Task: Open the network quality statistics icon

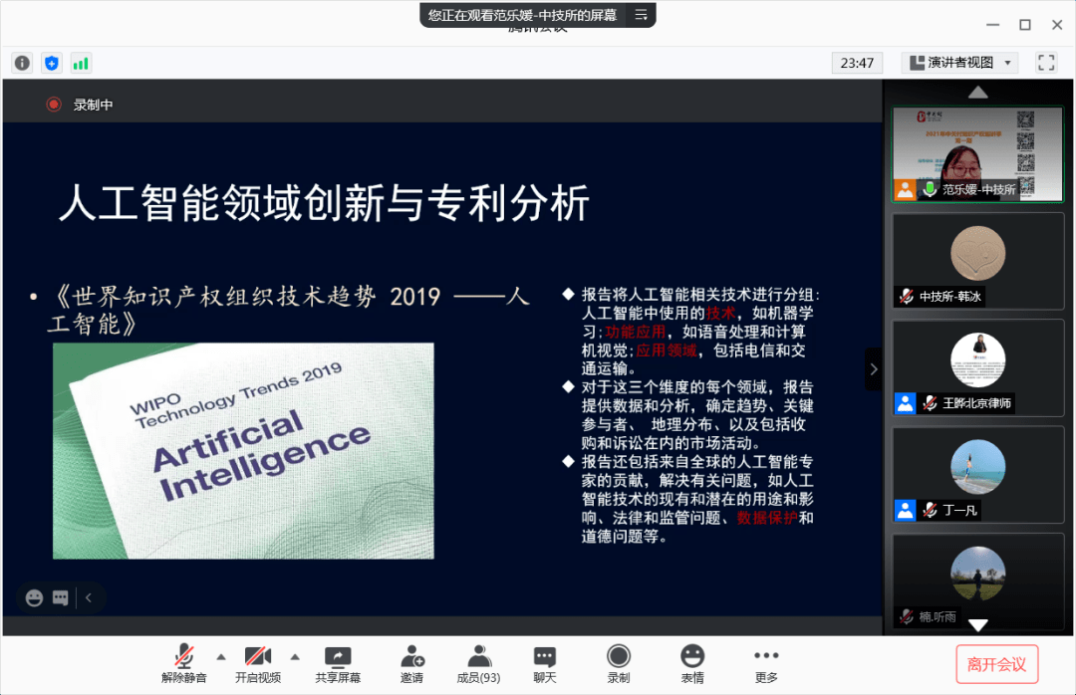Action: [81, 62]
